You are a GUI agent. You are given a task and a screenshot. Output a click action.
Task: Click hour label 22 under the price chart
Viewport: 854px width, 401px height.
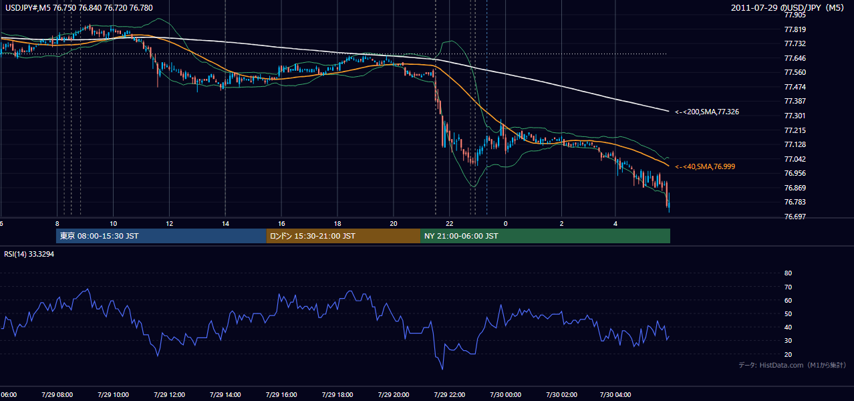450,223
